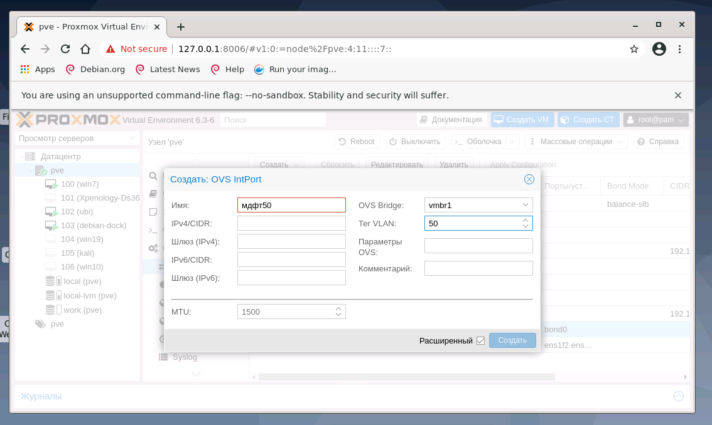Open the Chrome three-dot menu
Viewport: 712px width, 425px height.
tap(679, 49)
